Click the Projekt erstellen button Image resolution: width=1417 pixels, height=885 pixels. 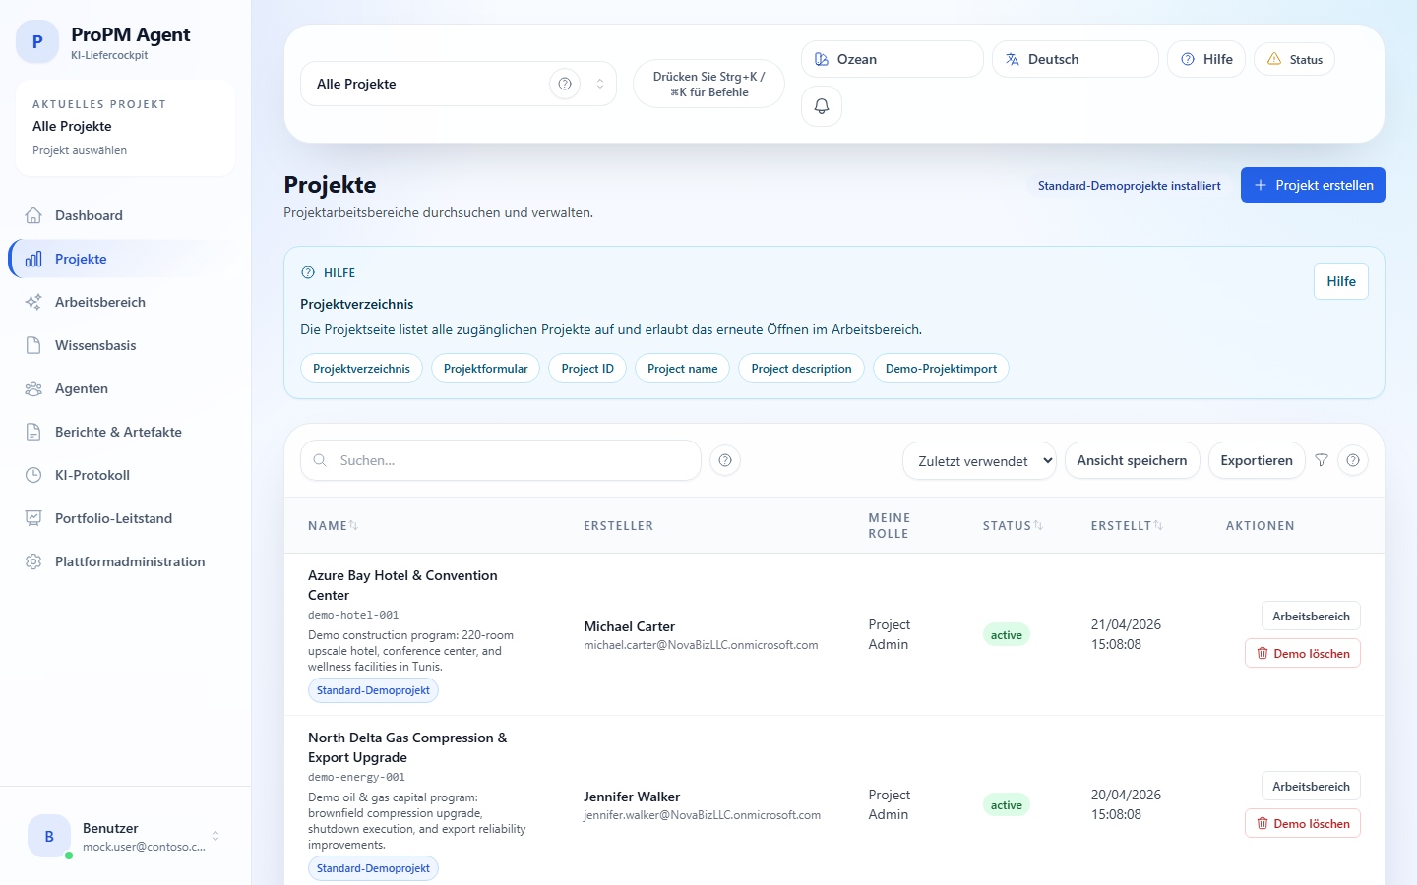point(1312,185)
